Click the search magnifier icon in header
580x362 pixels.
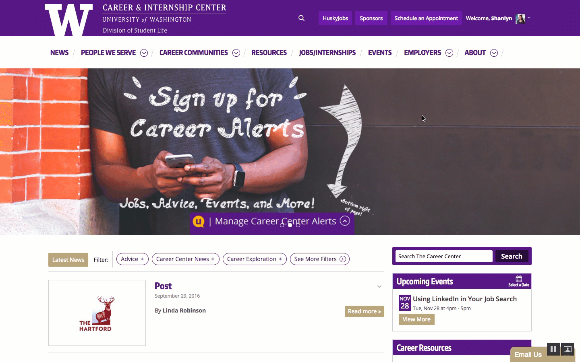click(301, 18)
